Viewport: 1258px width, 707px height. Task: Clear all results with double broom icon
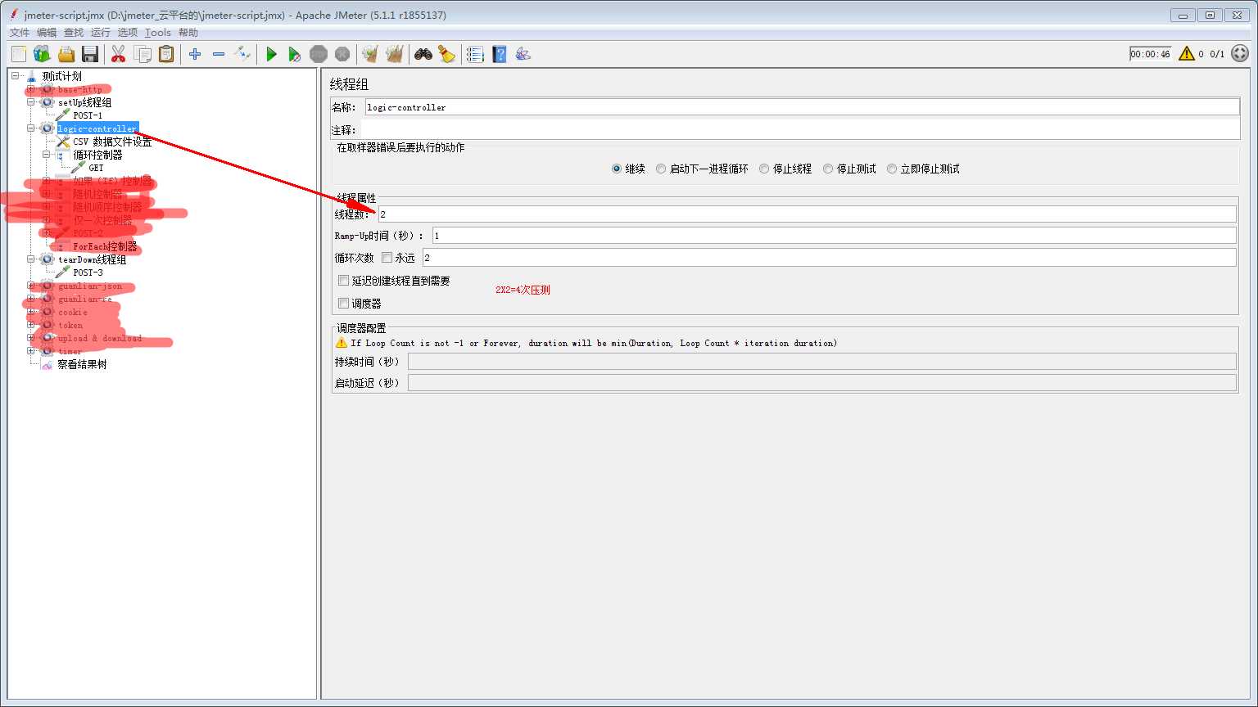(394, 54)
